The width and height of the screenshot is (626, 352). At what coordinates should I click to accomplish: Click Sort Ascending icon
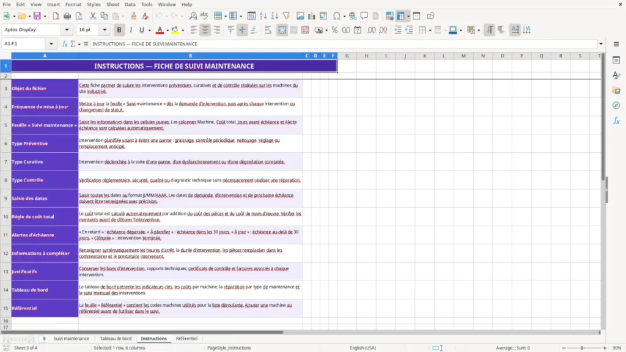pyautogui.click(x=263, y=16)
